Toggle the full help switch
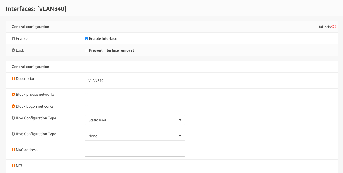The width and height of the screenshot is (343, 173). pyautogui.click(x=334, y=27)
